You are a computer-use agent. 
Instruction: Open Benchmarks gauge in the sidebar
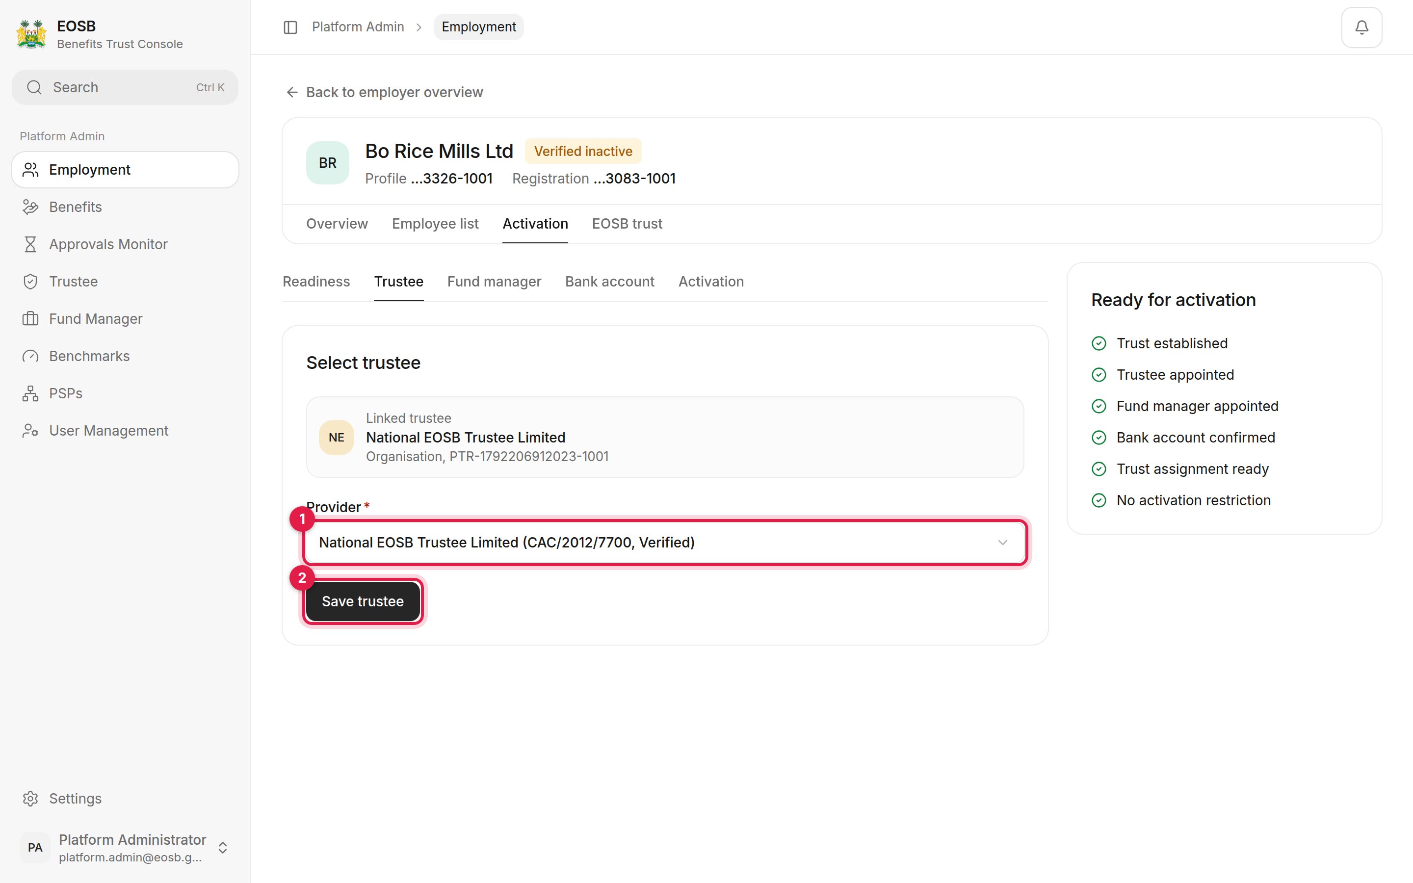click(30, 356)
